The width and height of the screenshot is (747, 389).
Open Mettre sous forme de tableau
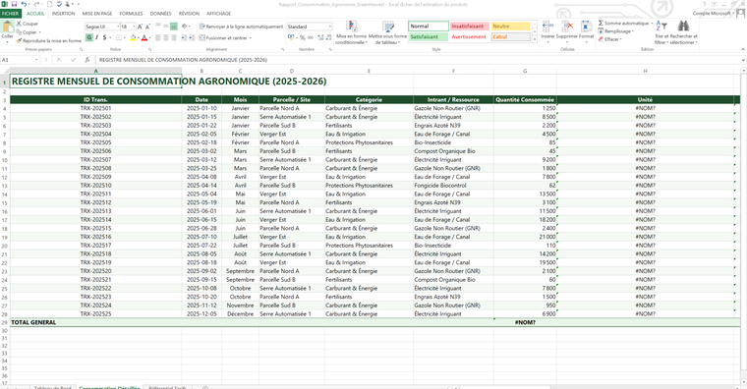point(387,32)
